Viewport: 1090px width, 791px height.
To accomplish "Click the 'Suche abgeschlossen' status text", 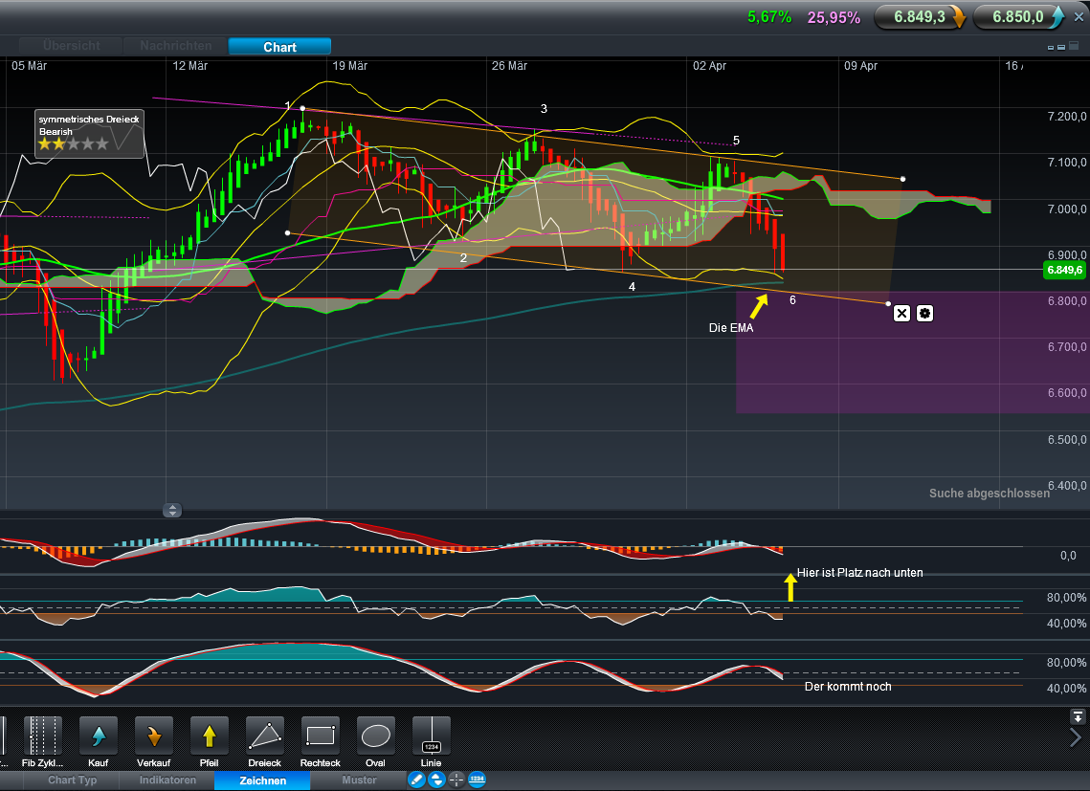I will (x=990, y=494).
